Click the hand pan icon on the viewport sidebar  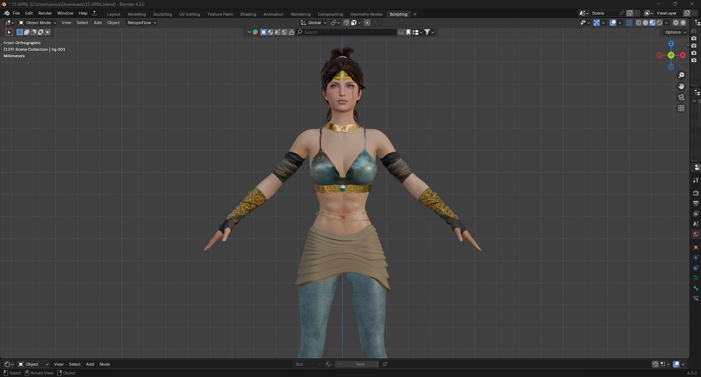tap(681, 86)
